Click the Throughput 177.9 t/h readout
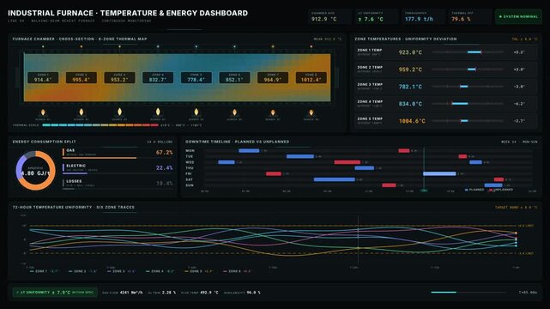The height and width of the screenshot is (309, 550). click(423, 16)
